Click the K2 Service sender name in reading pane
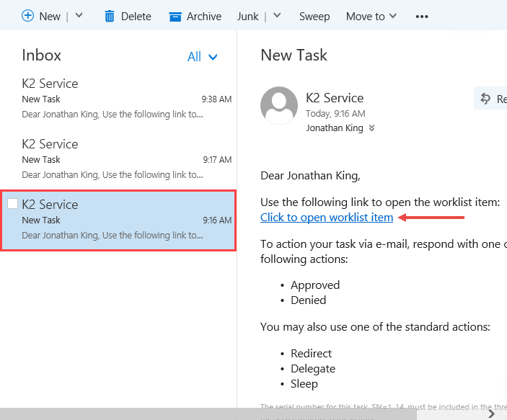 point(335,98)
